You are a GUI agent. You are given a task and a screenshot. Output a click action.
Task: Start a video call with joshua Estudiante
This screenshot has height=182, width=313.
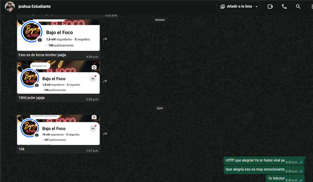270,7
